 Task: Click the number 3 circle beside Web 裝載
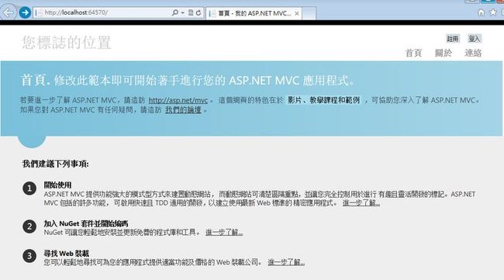pyautogui.click(x=29, y=256)
